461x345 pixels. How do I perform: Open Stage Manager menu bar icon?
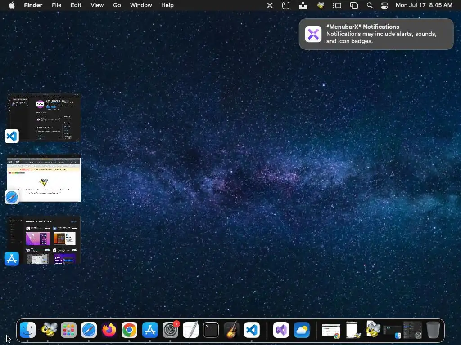click(337, 5)
